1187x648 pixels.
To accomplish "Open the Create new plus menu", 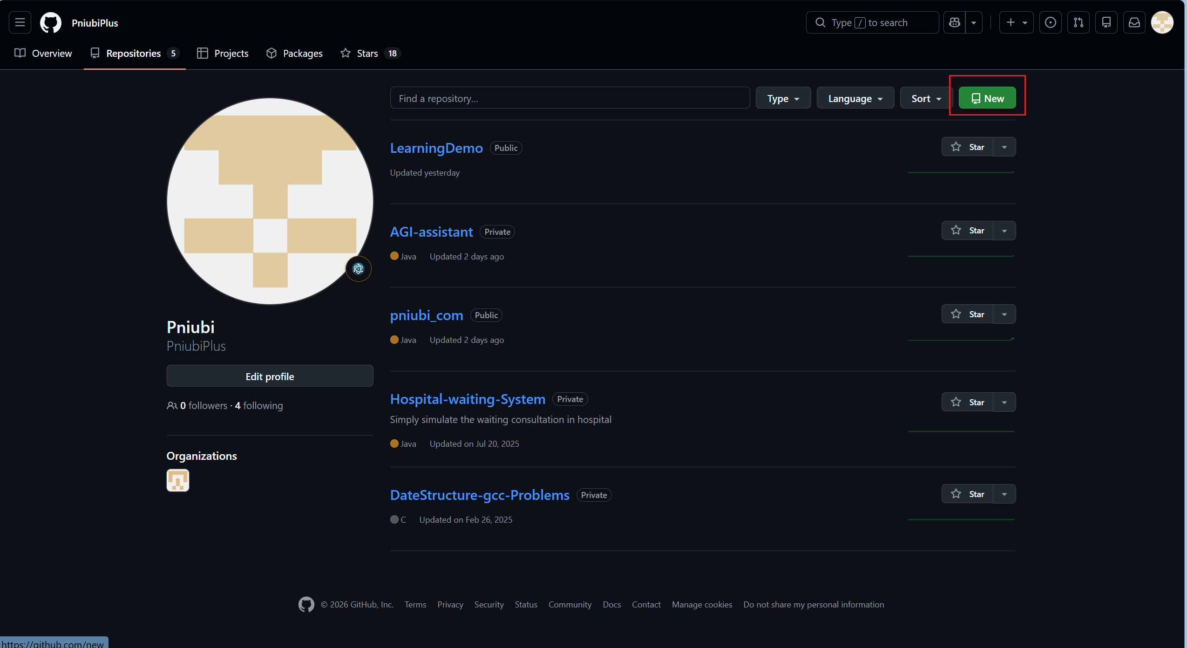I will point(1016,22).
